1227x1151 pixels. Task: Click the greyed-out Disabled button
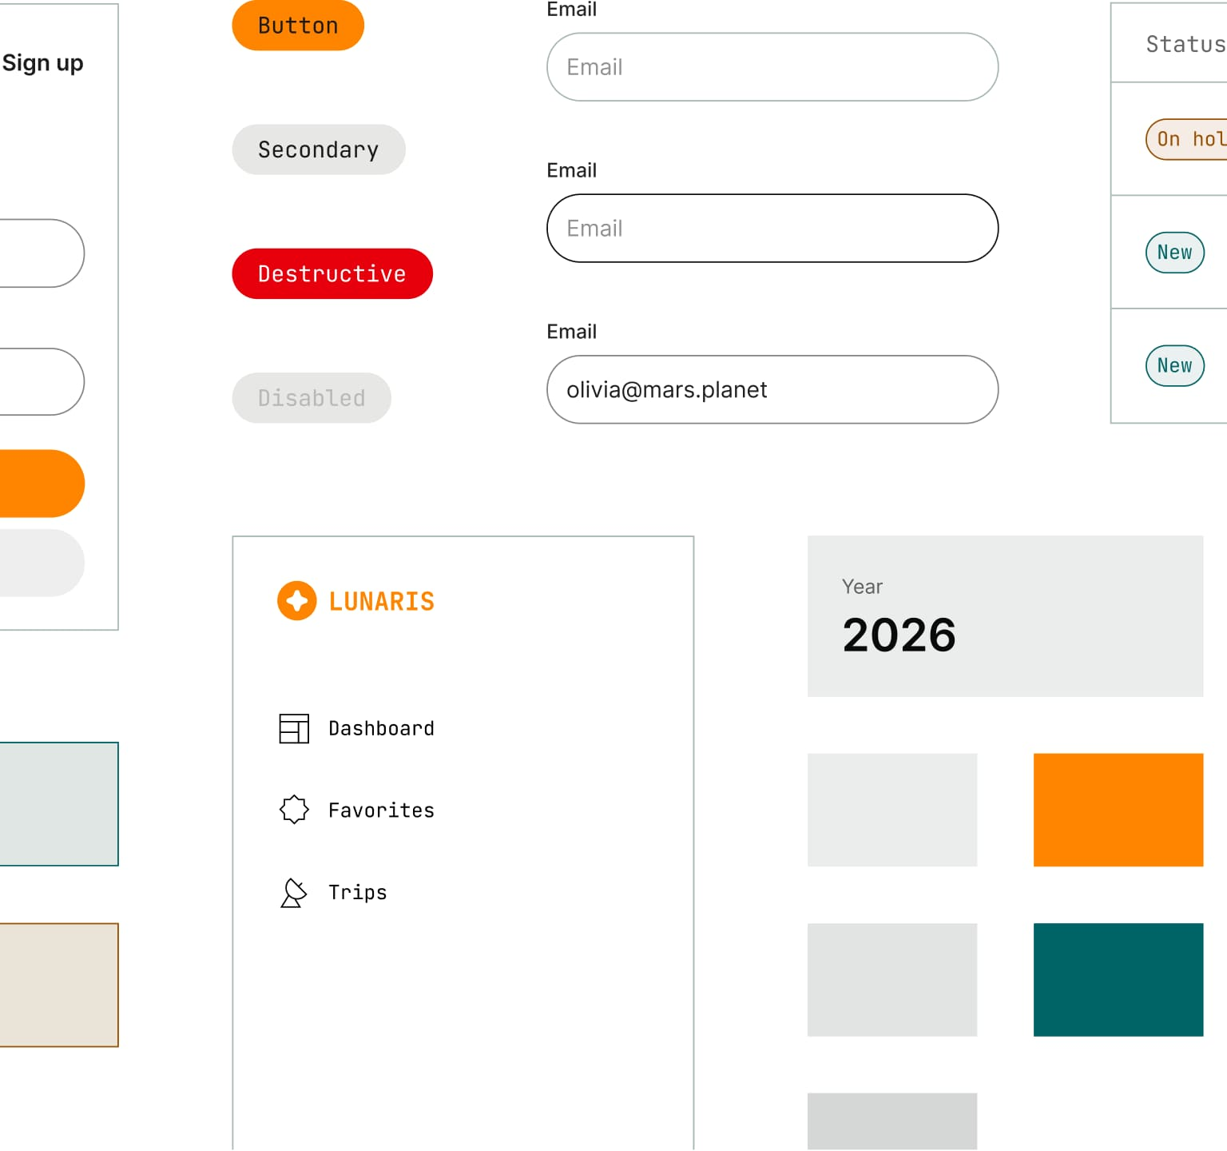pyautogui.click(x=312, y=398)
